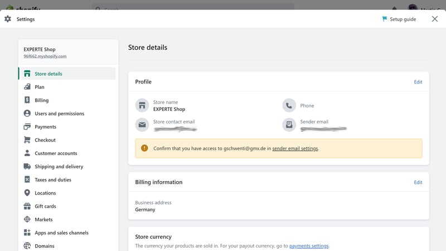Edit the Billing information section

pos(418,182)
